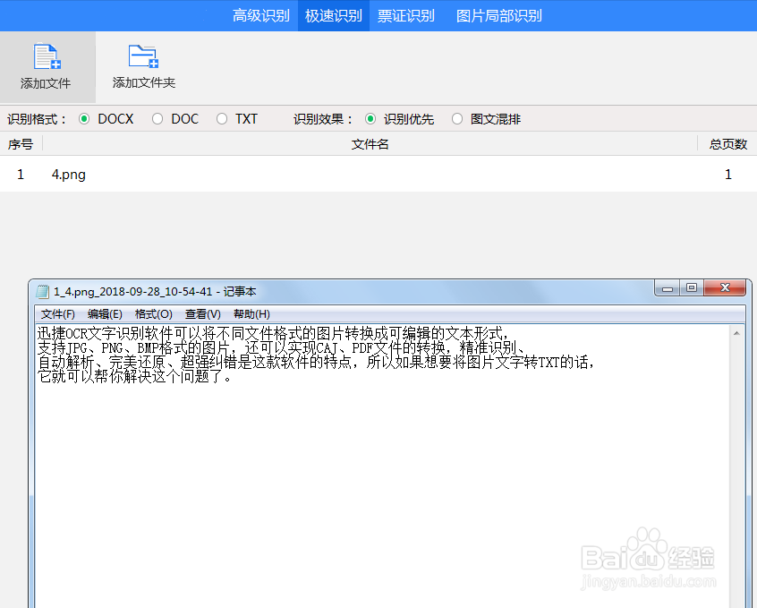
Task: Click the 总页数 column header
Action: 728,144
